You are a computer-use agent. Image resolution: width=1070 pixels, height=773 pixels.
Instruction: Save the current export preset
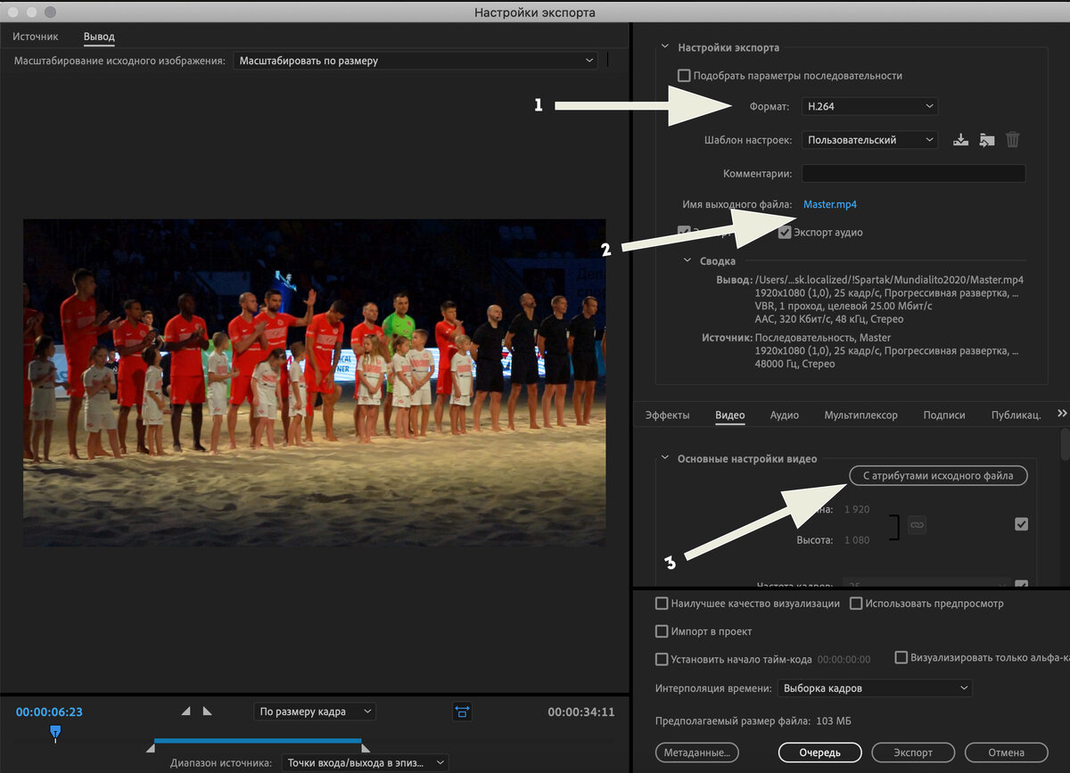click(960, 140)
